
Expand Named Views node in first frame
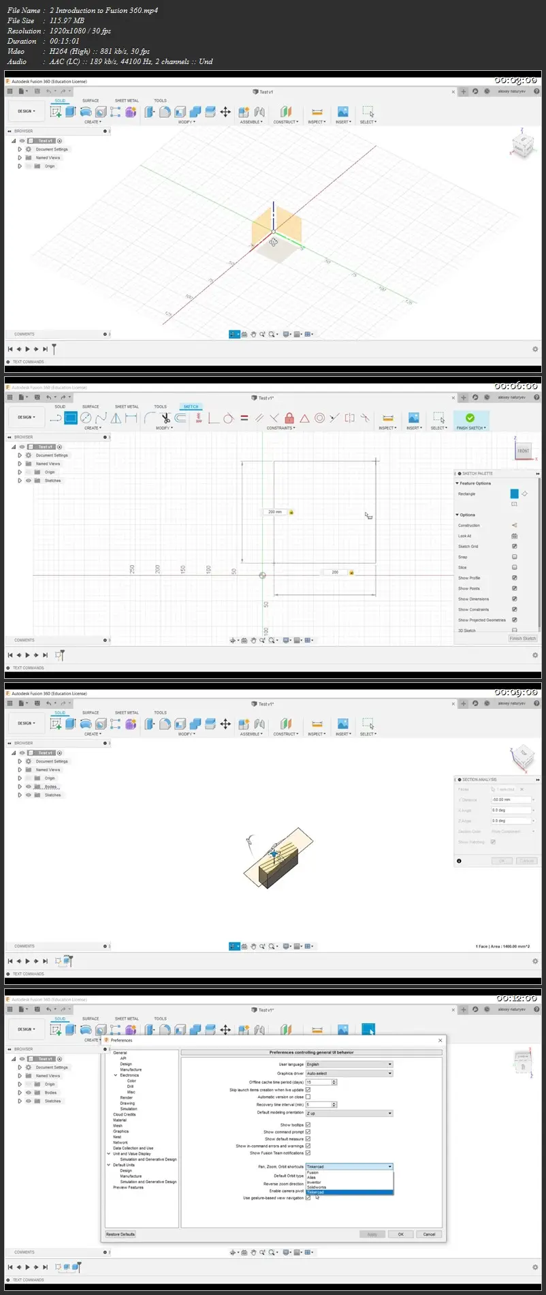(20, 157)
